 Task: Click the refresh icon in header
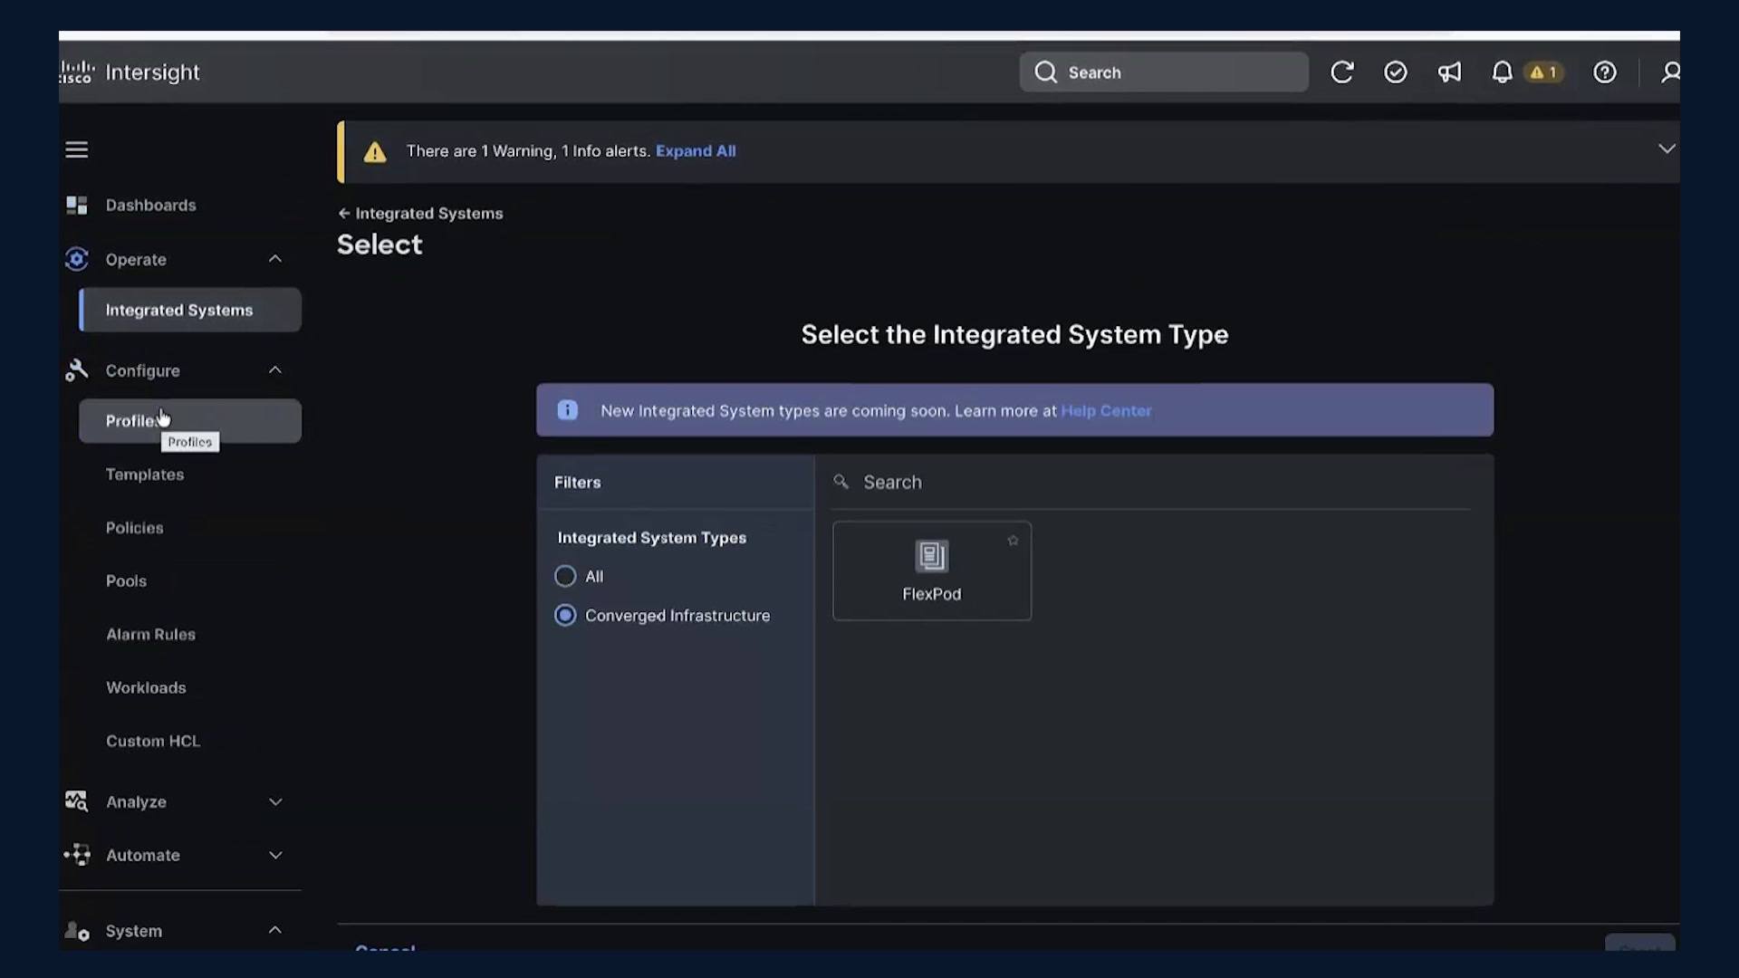pos(1341,72)
